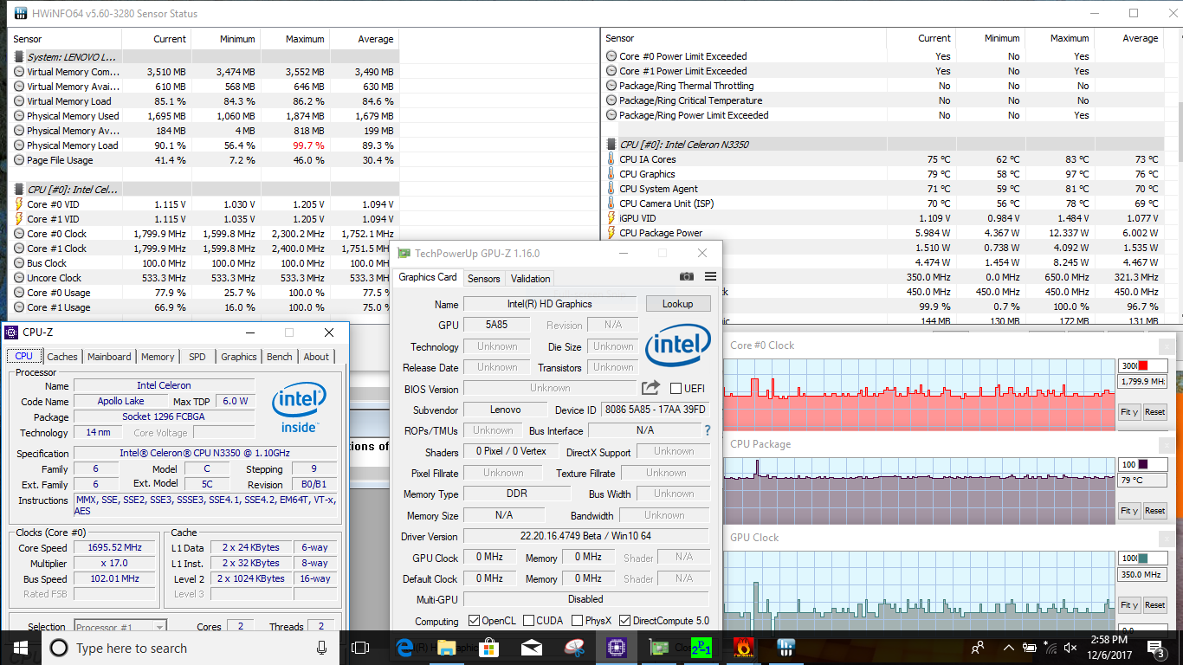Click the Bus Interface question mark icon

707,430
